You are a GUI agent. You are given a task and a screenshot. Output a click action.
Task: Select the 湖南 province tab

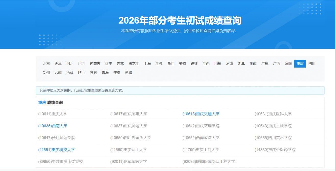pos(253,64)
